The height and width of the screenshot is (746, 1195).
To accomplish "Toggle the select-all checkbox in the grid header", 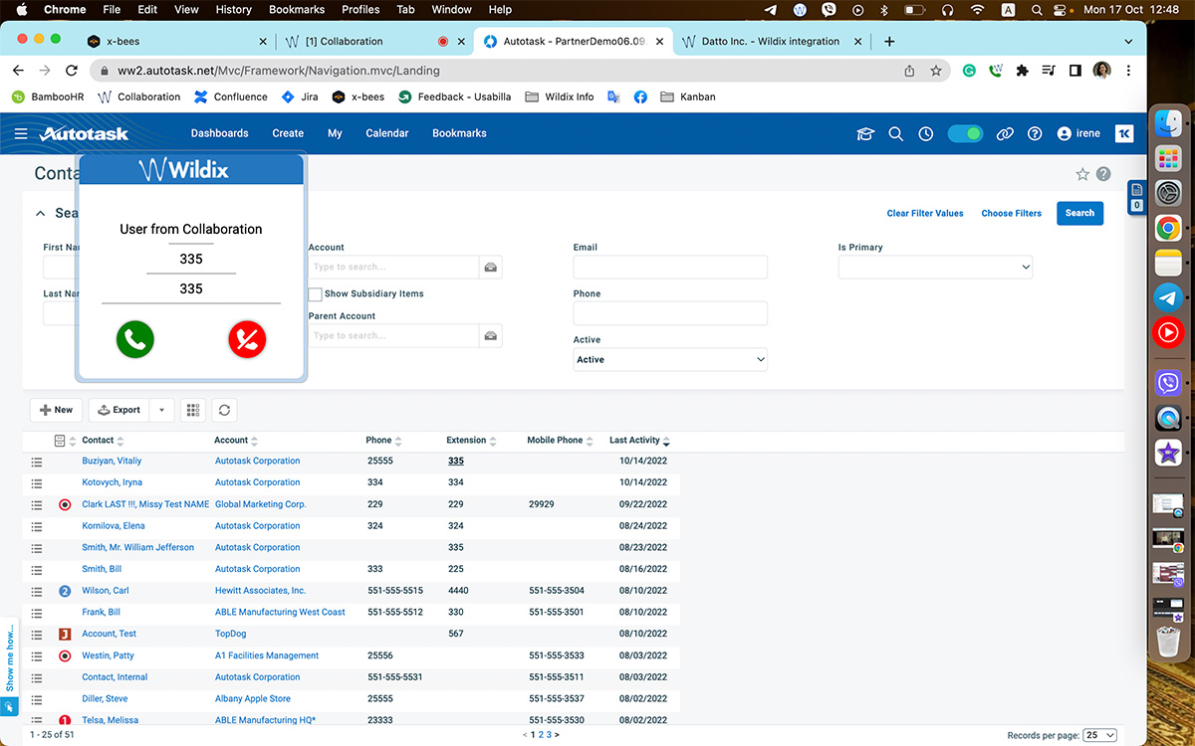I will (x=57, y=440).
